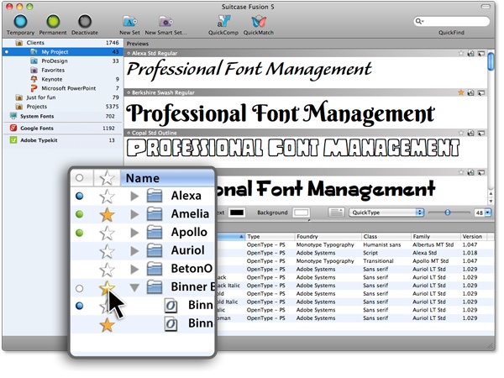Screen dimensions: 504x378
Task: Toggle the favorite star for Alexa
Action: [x=107, y=196]
